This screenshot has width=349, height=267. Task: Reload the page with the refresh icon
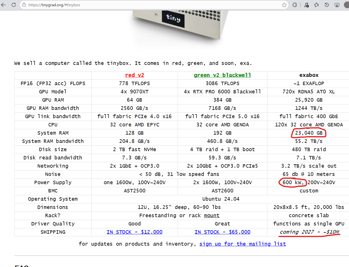tap(13, 5)
